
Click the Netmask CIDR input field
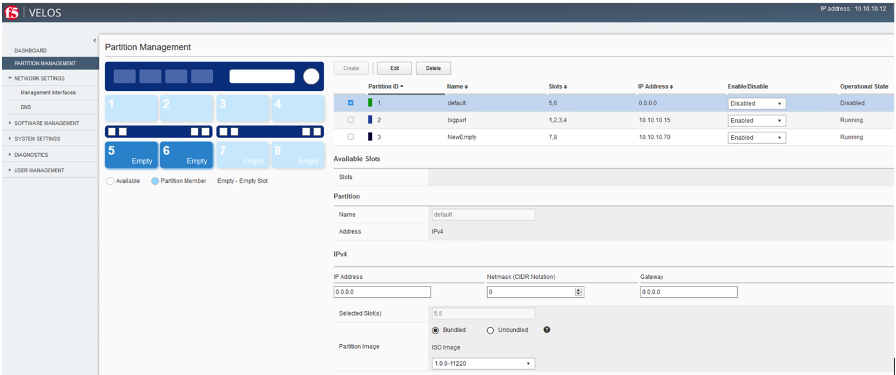(535, 292)
